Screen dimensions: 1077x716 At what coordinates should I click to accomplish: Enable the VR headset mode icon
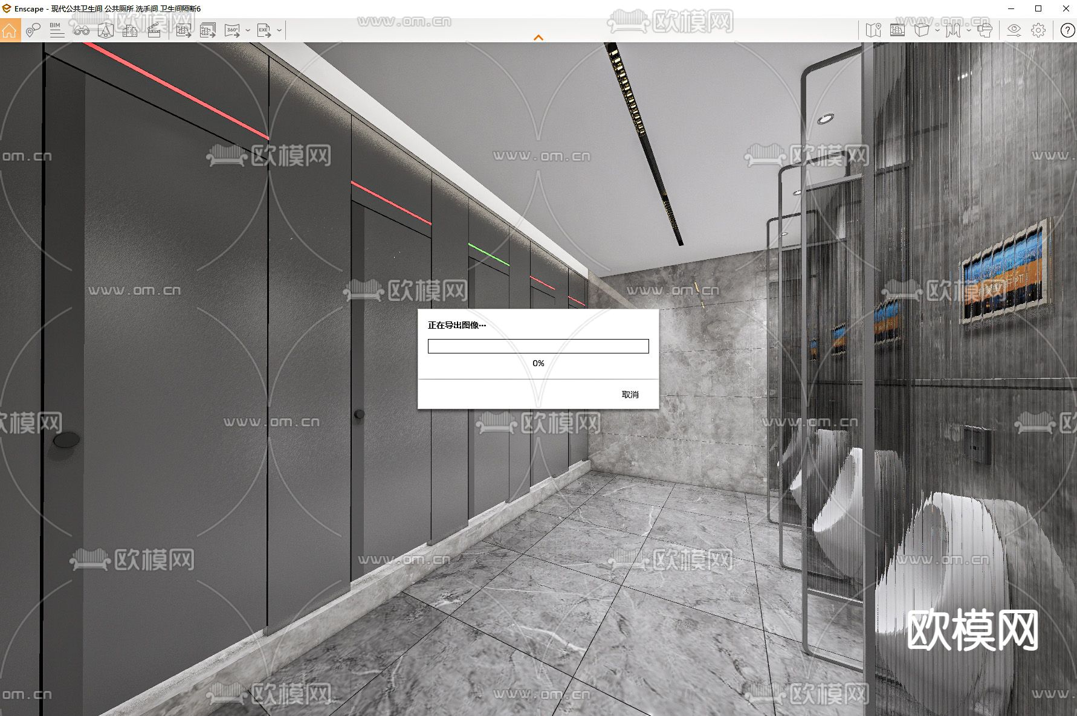click(985, 30)
